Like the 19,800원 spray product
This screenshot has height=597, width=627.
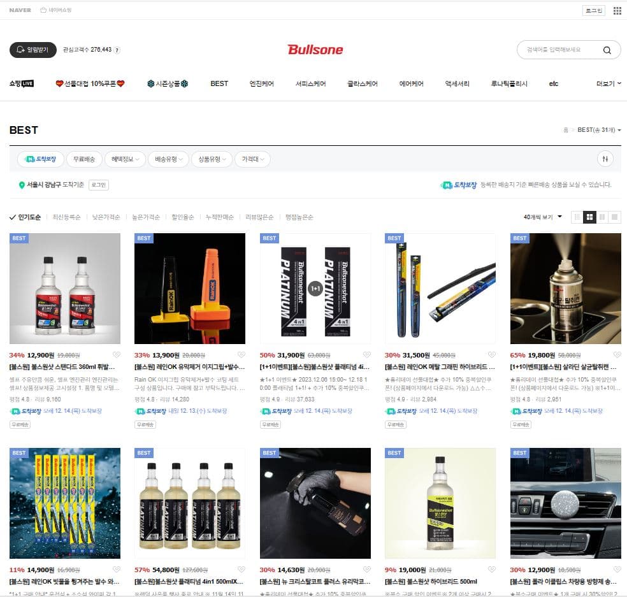[x=617, y=355]
